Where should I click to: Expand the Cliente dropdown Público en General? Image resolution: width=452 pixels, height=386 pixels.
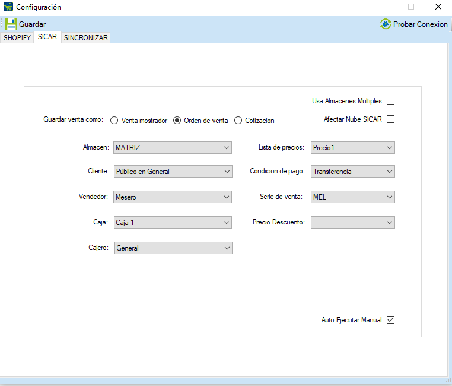[173, 172]
